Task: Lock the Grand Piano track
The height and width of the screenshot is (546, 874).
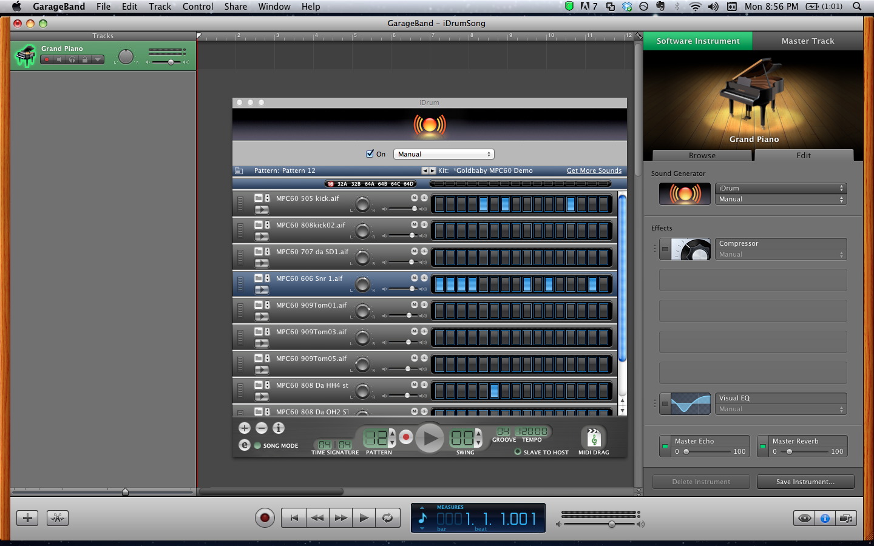Action: pos(85,59)
